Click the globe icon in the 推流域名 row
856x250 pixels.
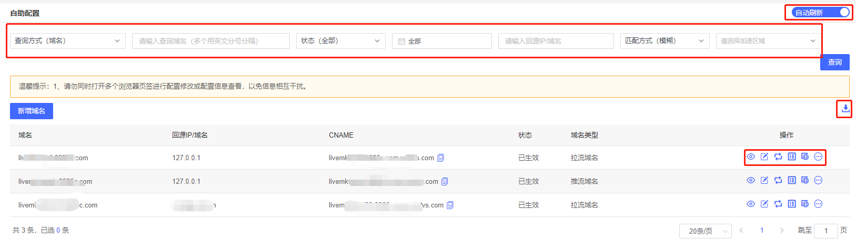coord(805,180)
